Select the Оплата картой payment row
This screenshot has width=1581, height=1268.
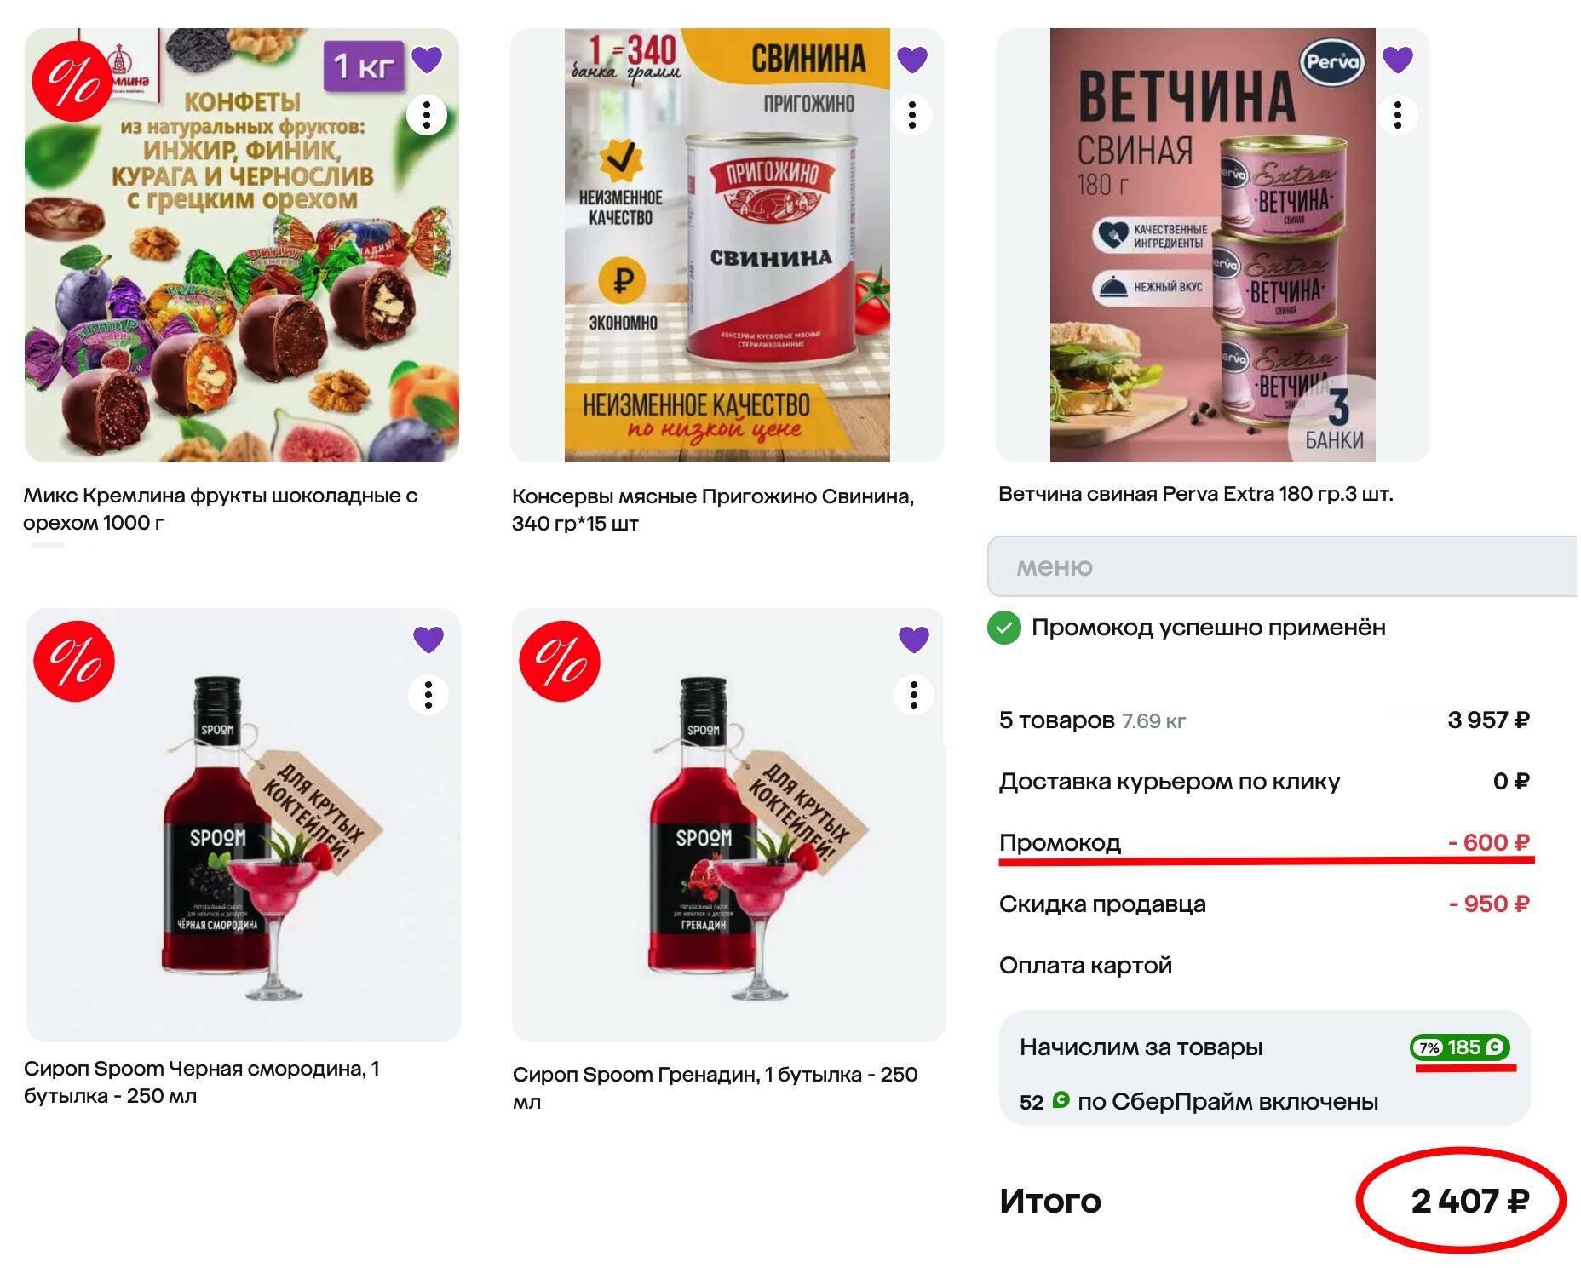click(1264, 966)
